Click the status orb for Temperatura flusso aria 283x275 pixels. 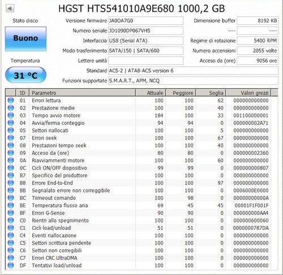pos(11,206)
